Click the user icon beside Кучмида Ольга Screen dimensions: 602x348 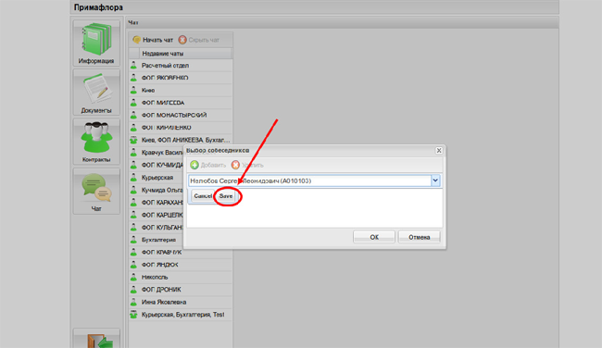[x=133, y=190]
